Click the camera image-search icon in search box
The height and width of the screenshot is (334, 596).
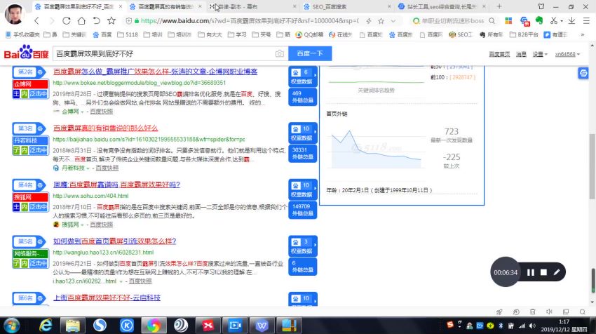point(279,53)
